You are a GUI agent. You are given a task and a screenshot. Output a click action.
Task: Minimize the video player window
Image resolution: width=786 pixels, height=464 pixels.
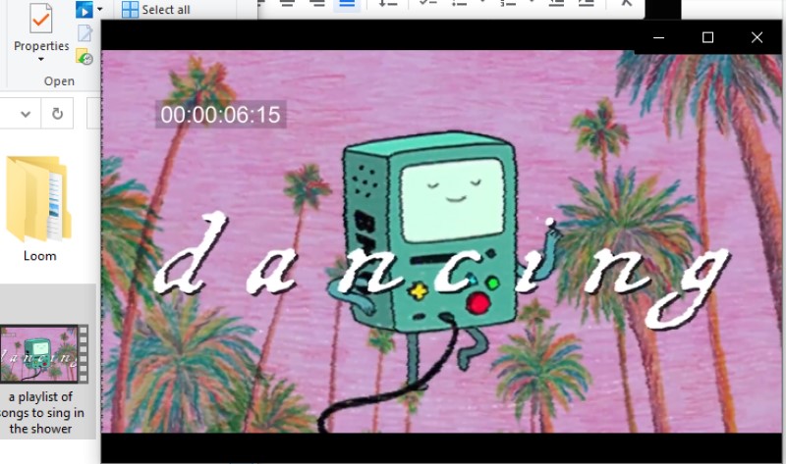click(658, 37)
